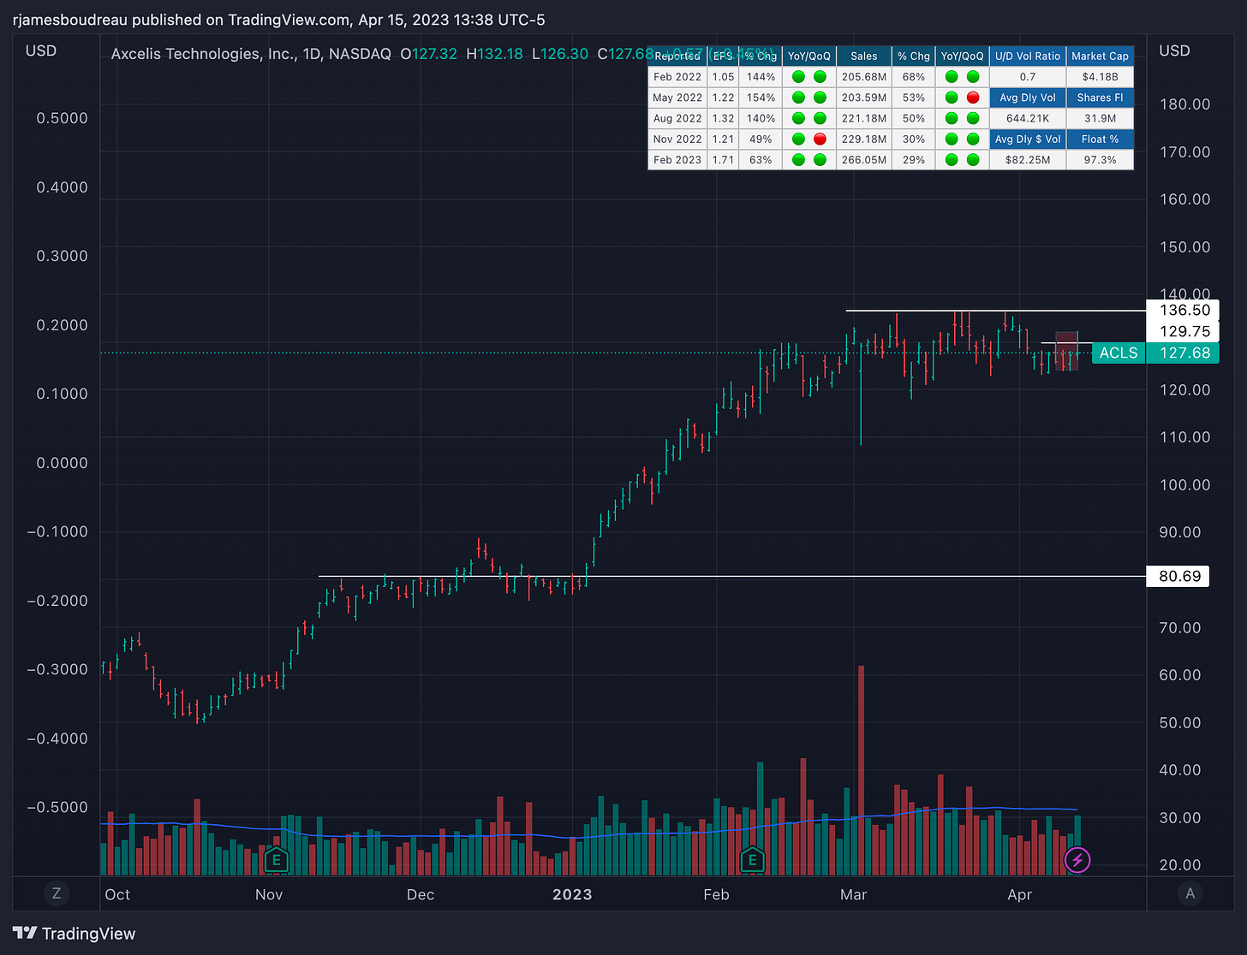Click the open value O127.32
The height and width of the screenshot is (955, 1247).
click(429, 54)
